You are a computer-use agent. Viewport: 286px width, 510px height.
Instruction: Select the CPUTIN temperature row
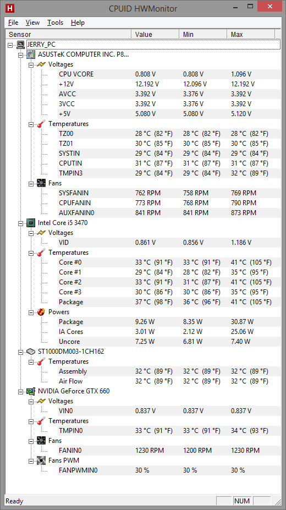(169, 163)
